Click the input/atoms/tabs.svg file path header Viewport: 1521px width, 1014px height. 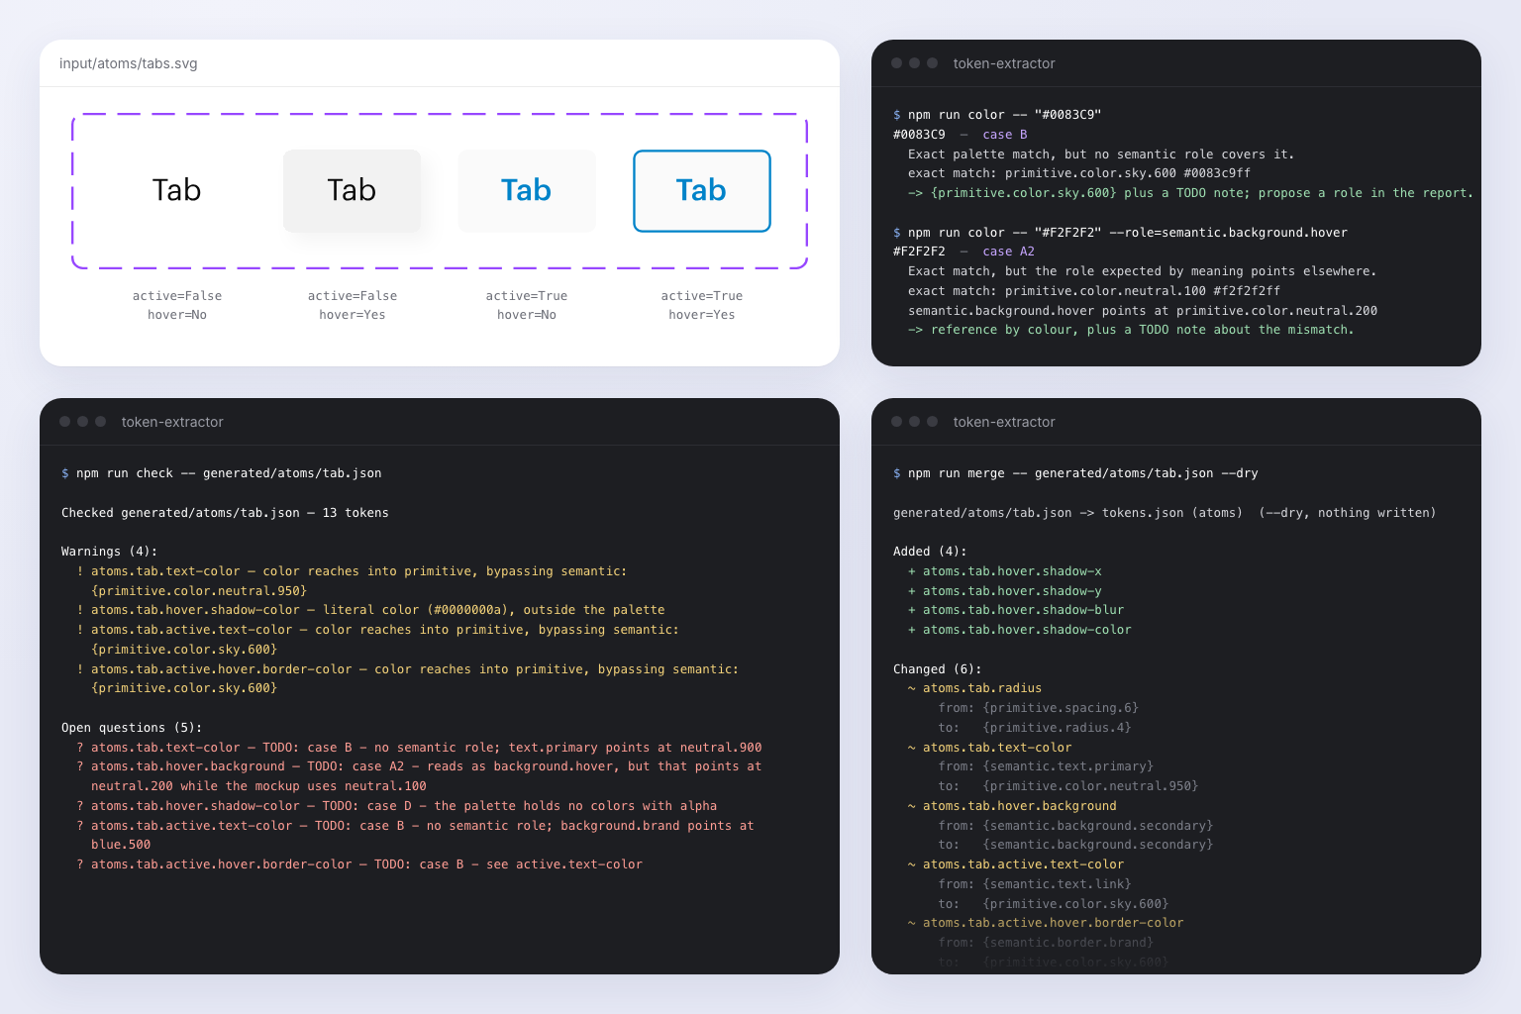coord(129,63)
